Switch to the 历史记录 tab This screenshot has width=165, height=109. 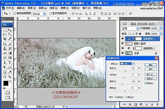(142, 24)
